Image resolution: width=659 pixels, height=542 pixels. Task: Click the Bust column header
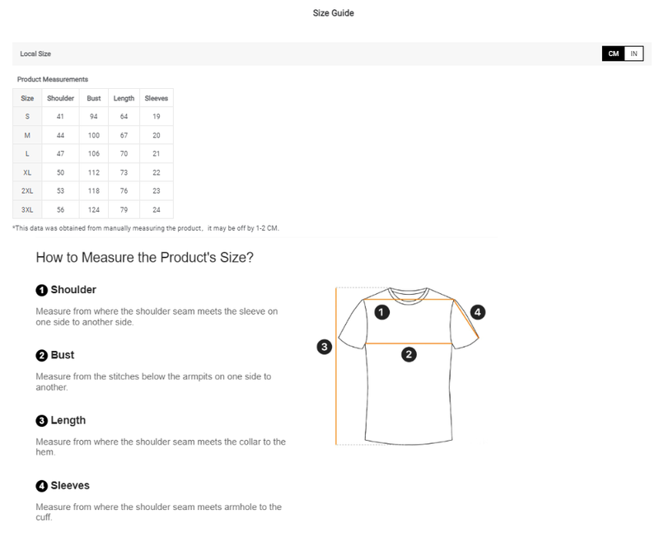coord(94,98)
